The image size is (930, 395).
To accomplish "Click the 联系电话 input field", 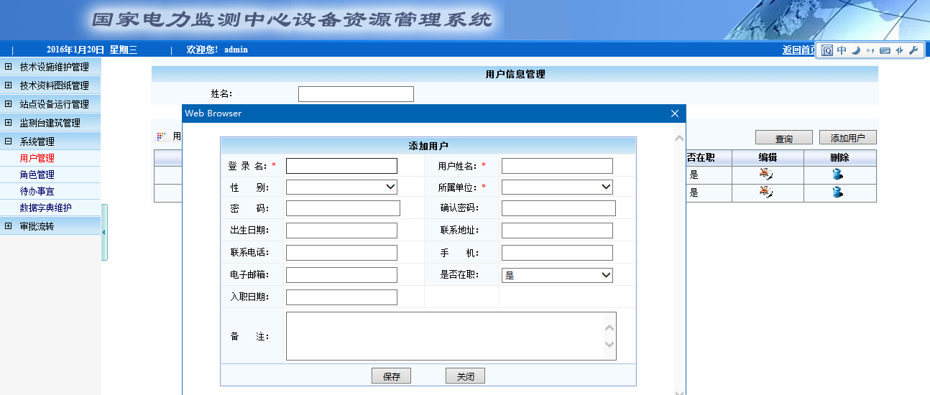I will [x=341, y=253].
